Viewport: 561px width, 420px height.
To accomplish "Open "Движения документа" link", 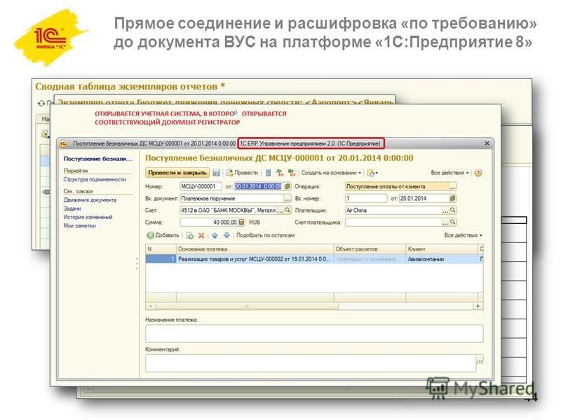I will (x=90, y=200).
